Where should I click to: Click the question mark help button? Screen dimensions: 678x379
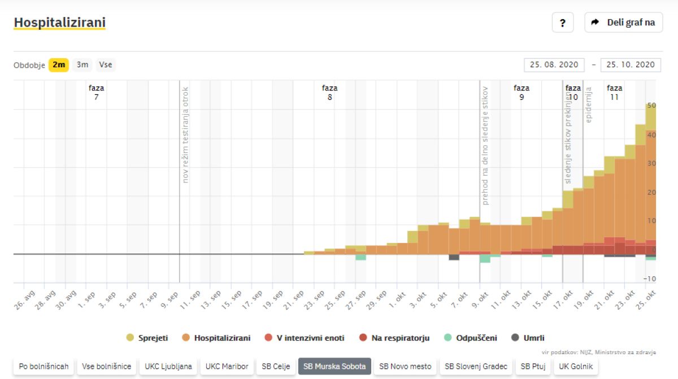pyautogui.click(x=562, y=23)
